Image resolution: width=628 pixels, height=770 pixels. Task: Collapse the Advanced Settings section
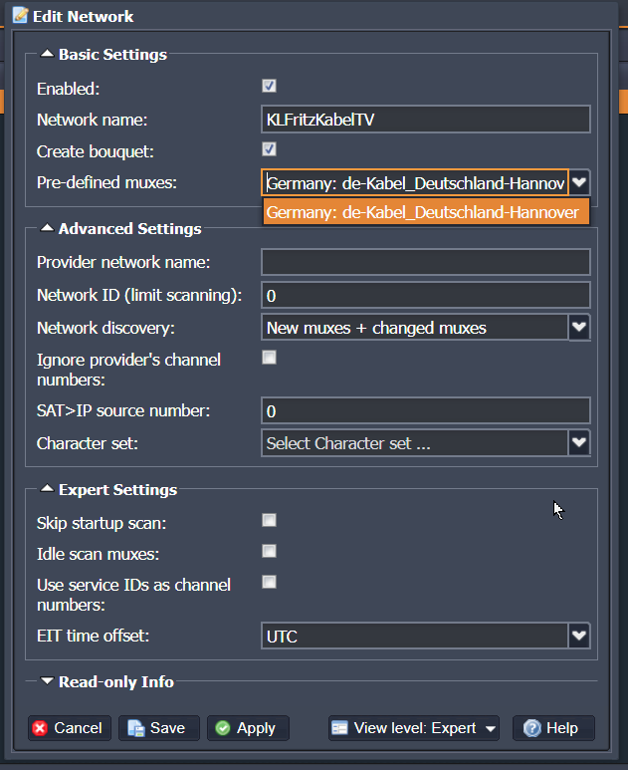click(x=47, y=228)
